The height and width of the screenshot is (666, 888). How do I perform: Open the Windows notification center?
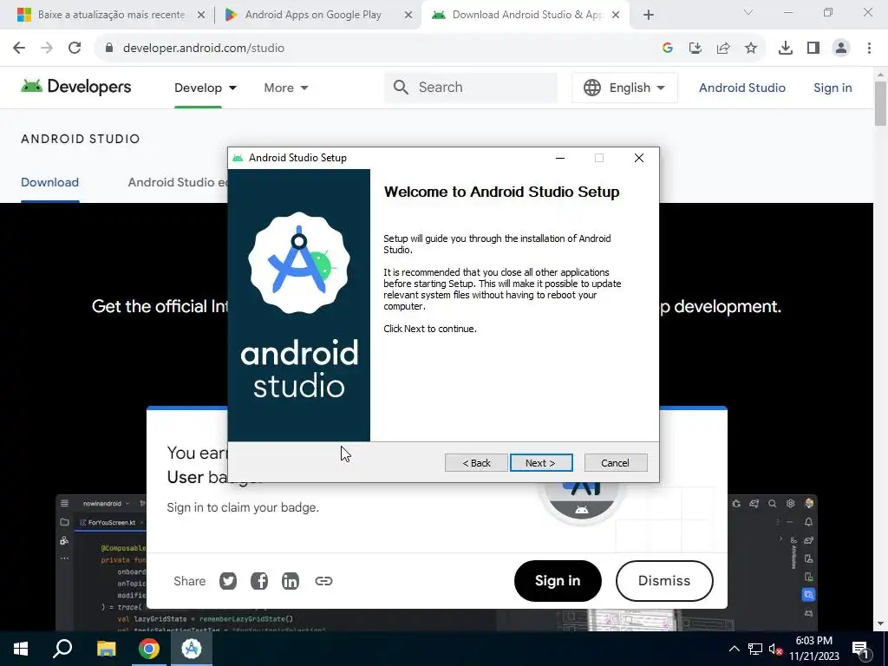point(860,649)
